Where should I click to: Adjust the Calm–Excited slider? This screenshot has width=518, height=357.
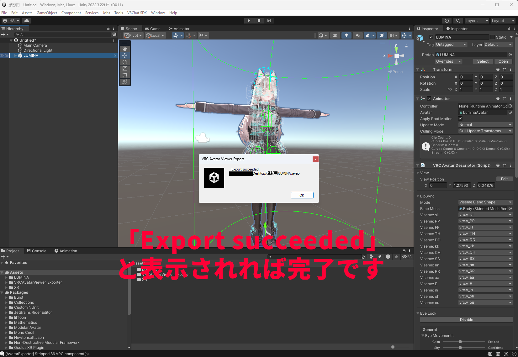coord(460,342)
